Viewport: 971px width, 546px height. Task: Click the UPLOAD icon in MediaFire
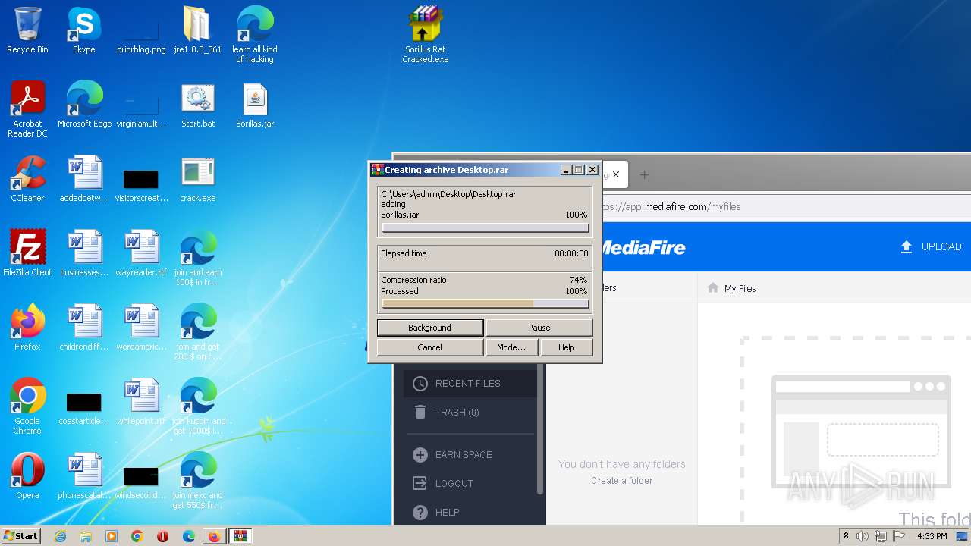pos(906,246)
